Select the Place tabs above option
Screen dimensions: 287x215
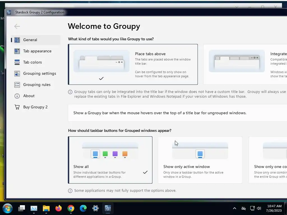click(133, 64)
